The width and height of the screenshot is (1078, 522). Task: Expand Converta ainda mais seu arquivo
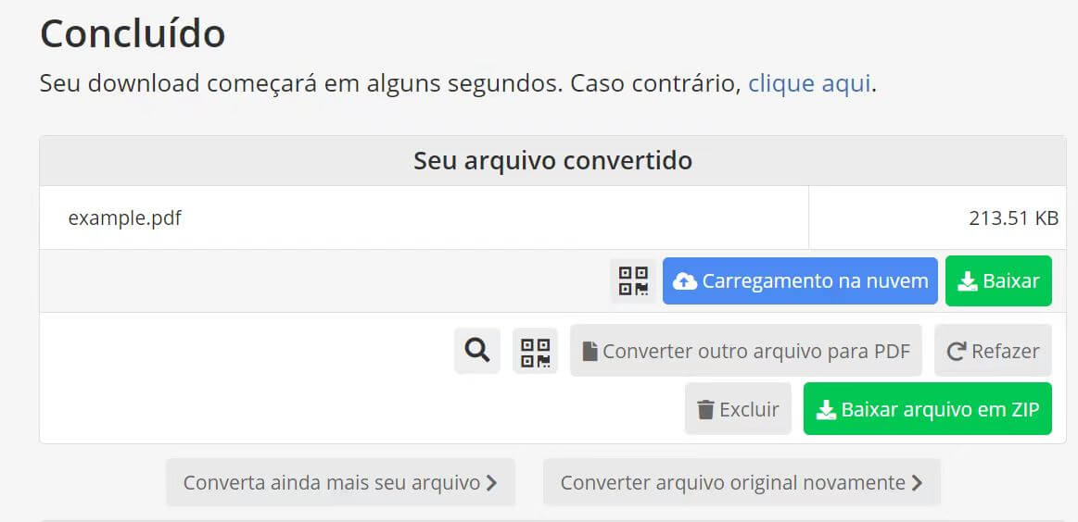pyautogui.click(x=340, y=482)
